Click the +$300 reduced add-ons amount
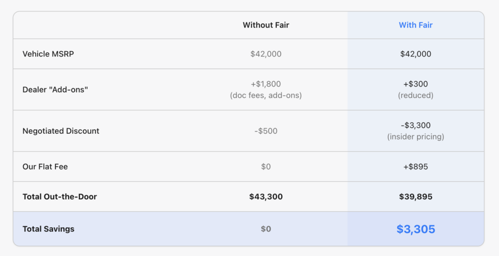The height and width of the screenshot is (256, 499). pyautogui.click(x=416, y=84)
